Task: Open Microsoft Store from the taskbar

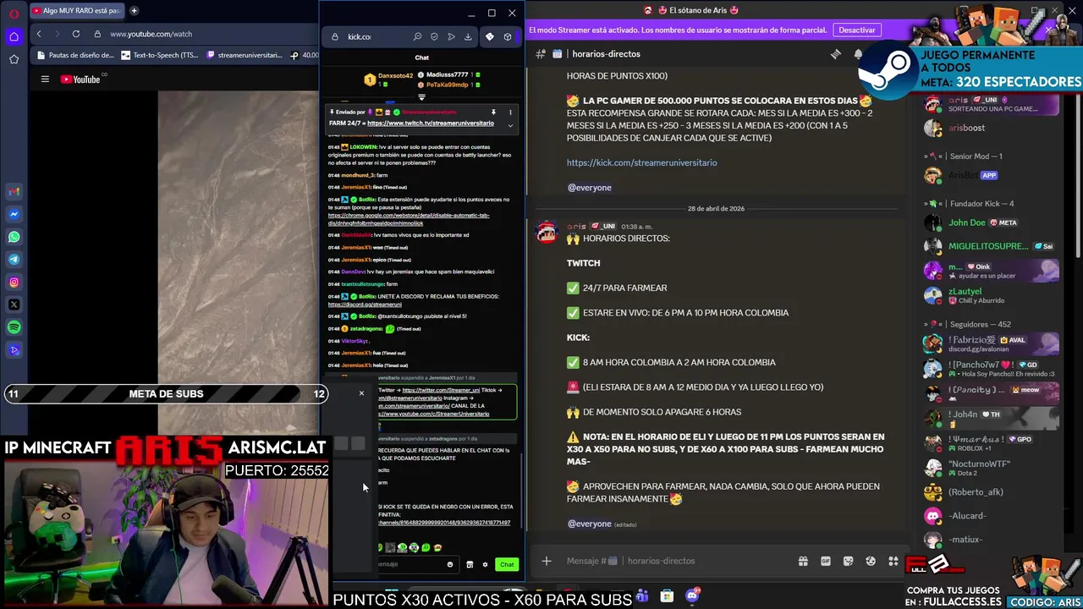Action: [x=667, y=595]
